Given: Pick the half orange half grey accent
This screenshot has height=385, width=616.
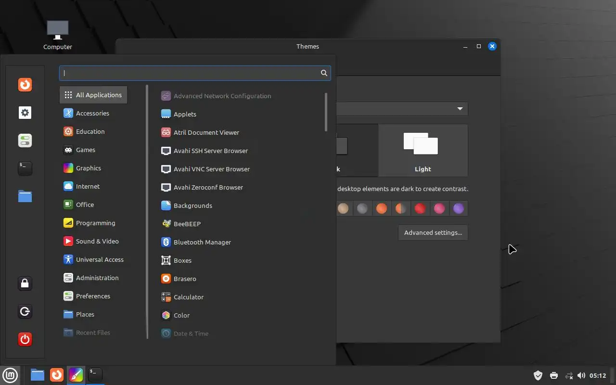Looking at the screenshot, I should tap(401, 208).
